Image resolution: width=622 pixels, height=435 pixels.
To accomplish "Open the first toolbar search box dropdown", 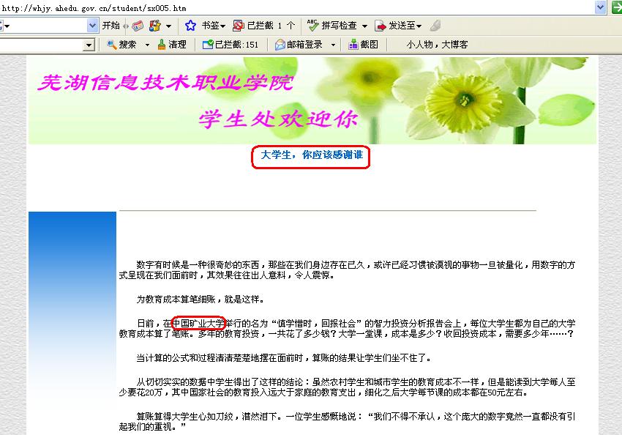I will pyautogui.click(x=92, y=26).
